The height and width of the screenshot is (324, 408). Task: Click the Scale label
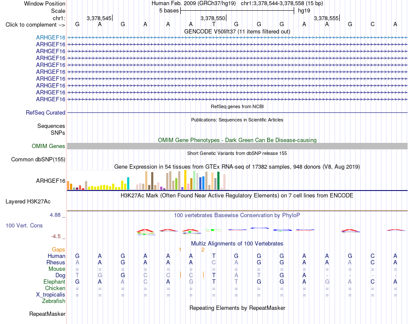58,11
